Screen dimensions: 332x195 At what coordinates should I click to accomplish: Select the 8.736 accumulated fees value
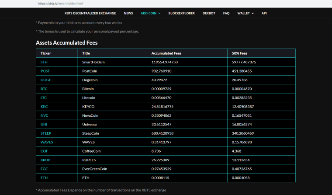156,151
